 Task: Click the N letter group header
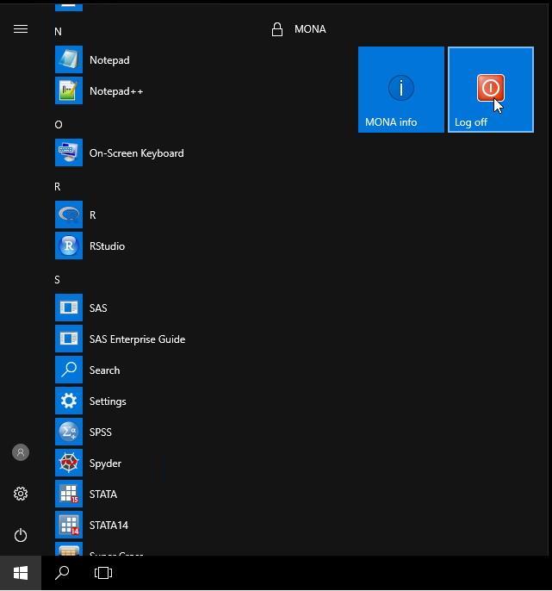point(58,32)
